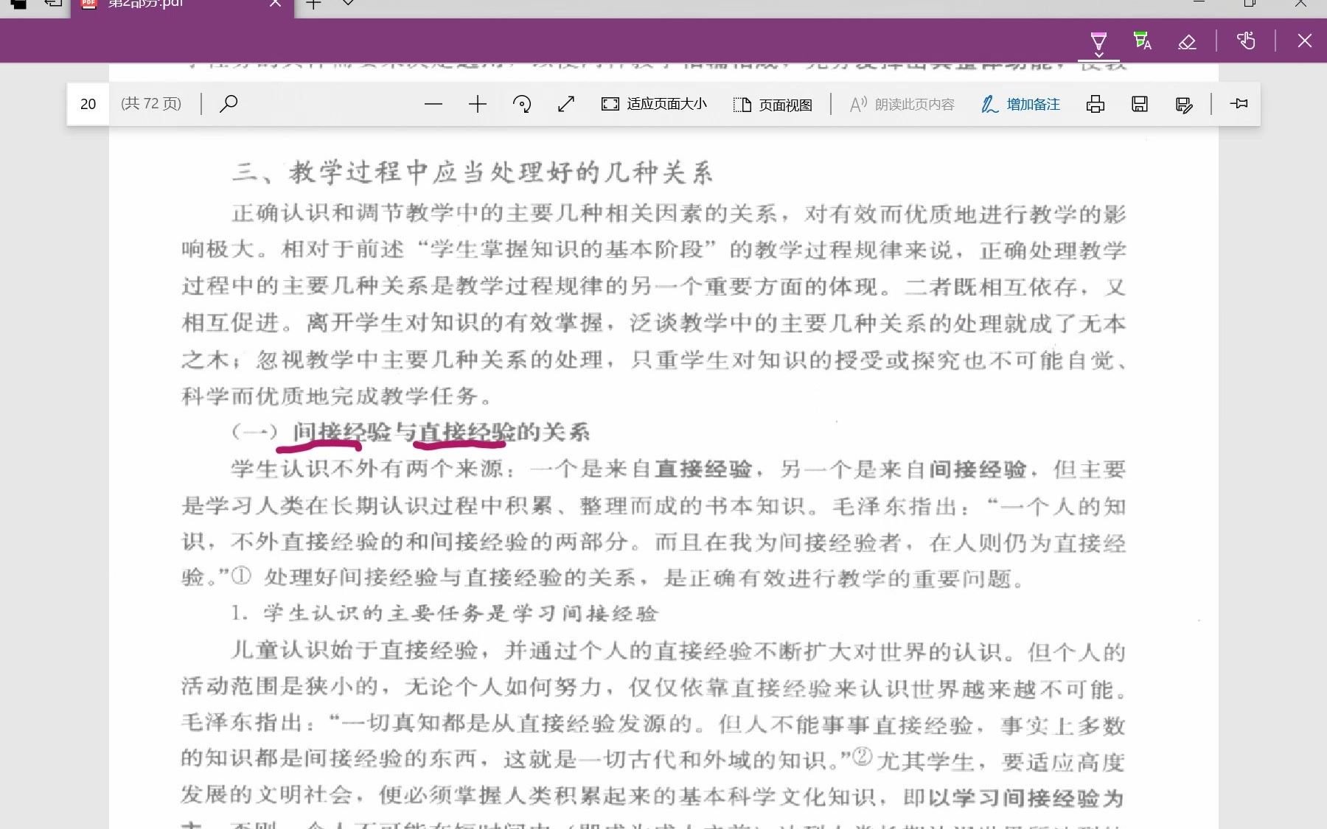
Task: Print the PDF document
Action: [1096, 104]
